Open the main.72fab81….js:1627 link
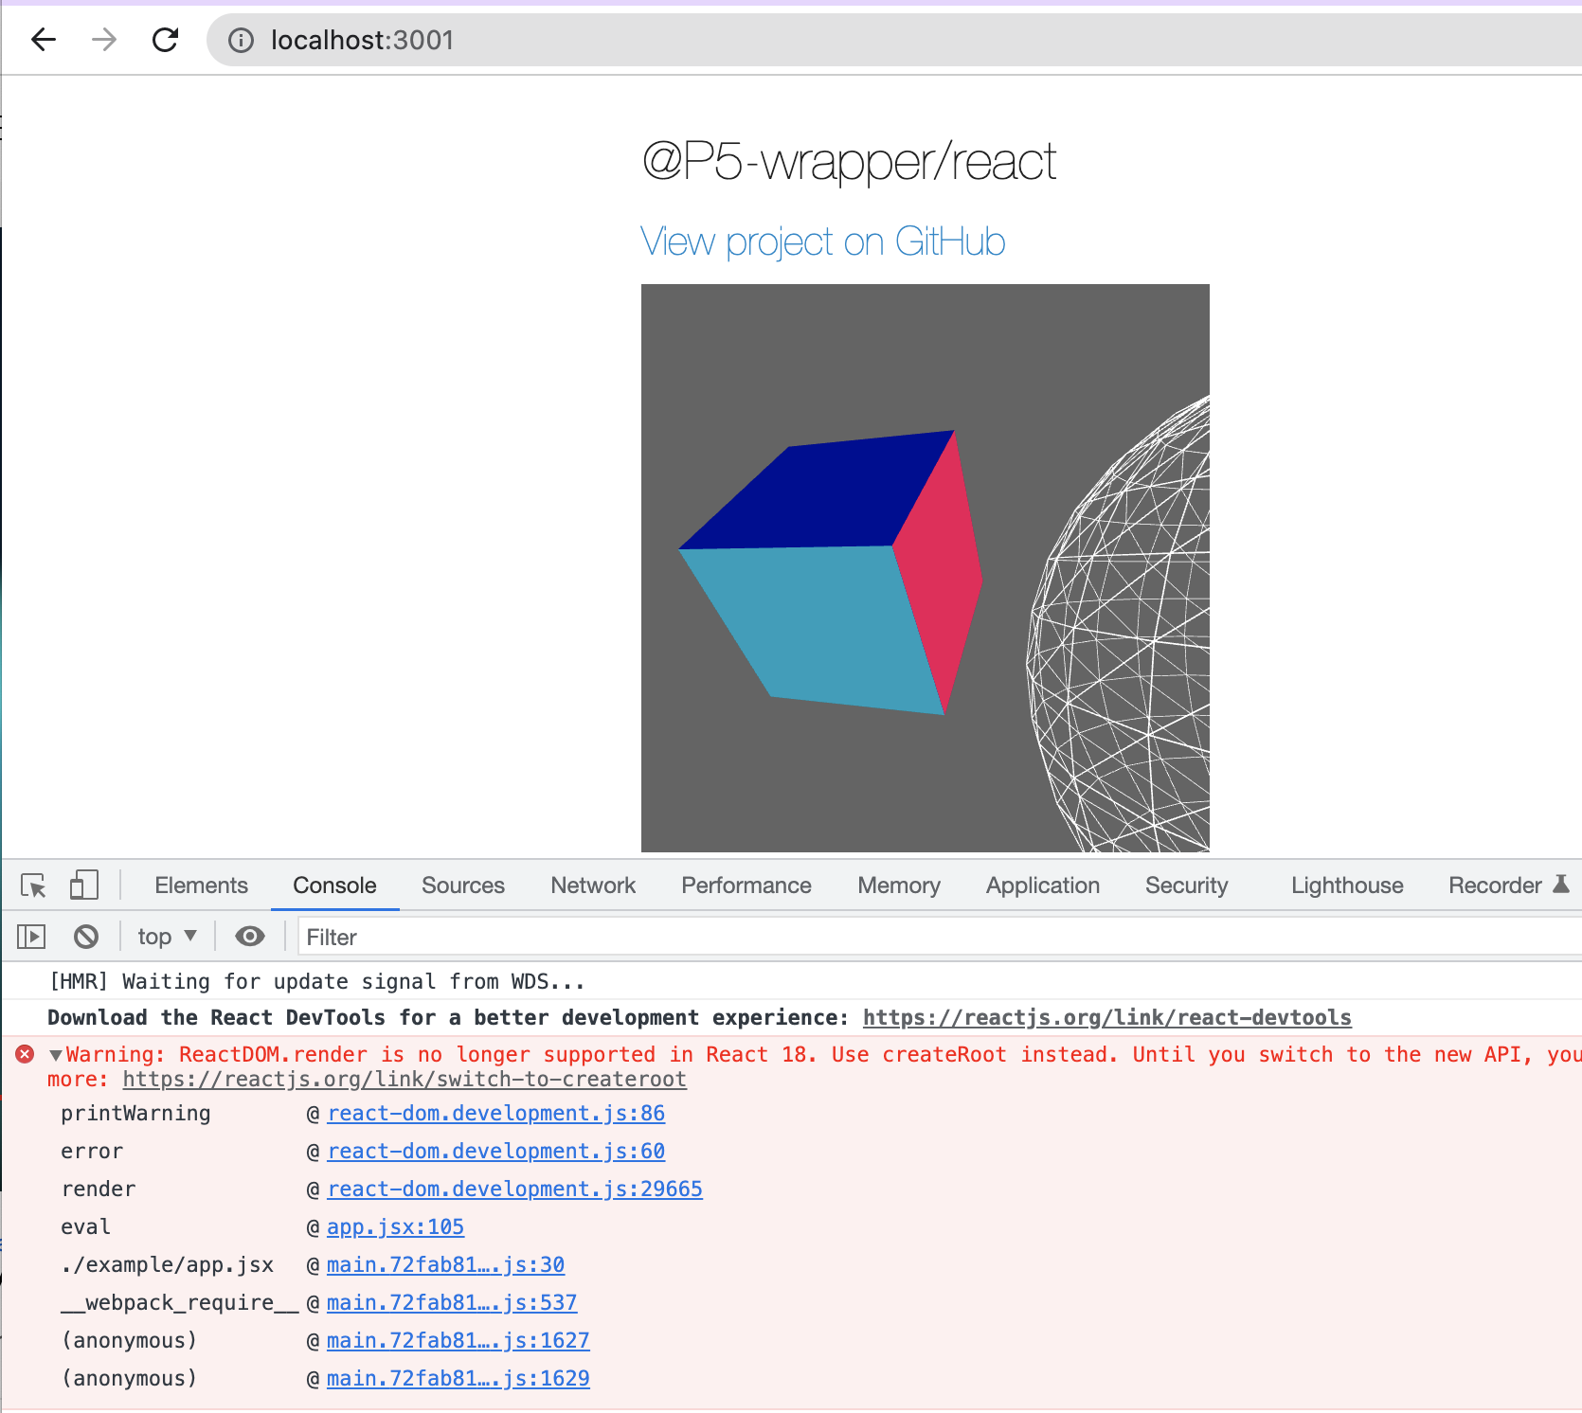 (x=458, y=1341)
